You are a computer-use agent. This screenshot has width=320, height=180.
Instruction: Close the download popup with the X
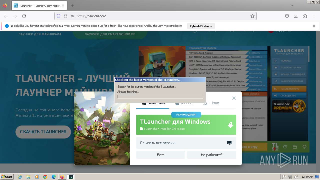pyautogui.click(x=234, y=98)
